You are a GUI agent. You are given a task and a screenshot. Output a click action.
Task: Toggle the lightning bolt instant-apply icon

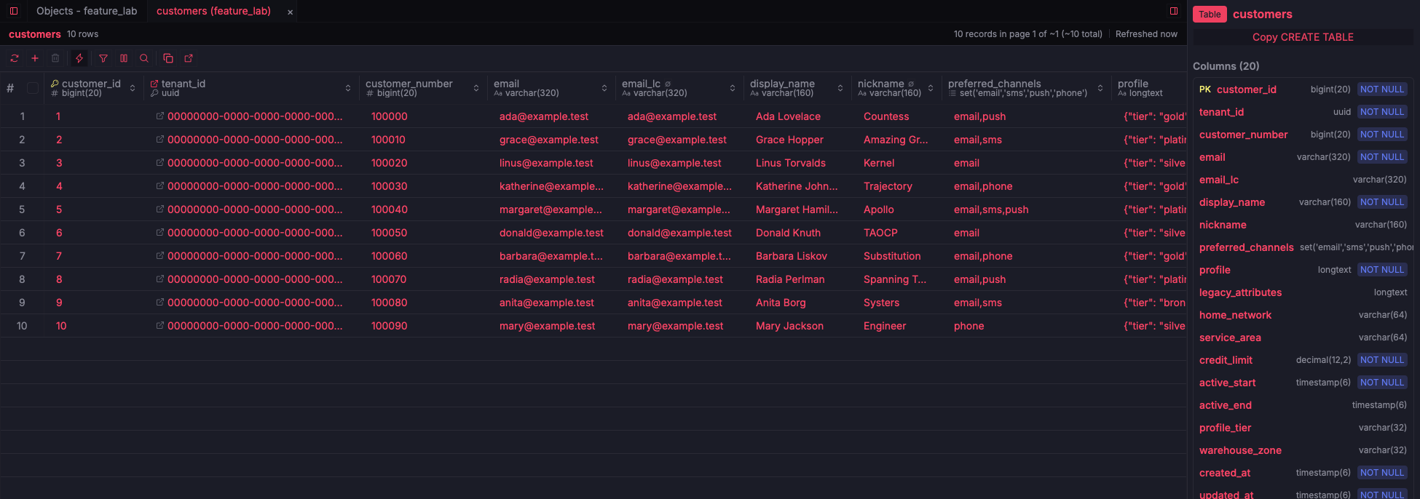(79, 58)
